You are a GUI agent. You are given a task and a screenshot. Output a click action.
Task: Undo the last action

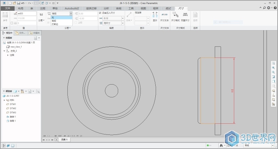coord(23,3)
